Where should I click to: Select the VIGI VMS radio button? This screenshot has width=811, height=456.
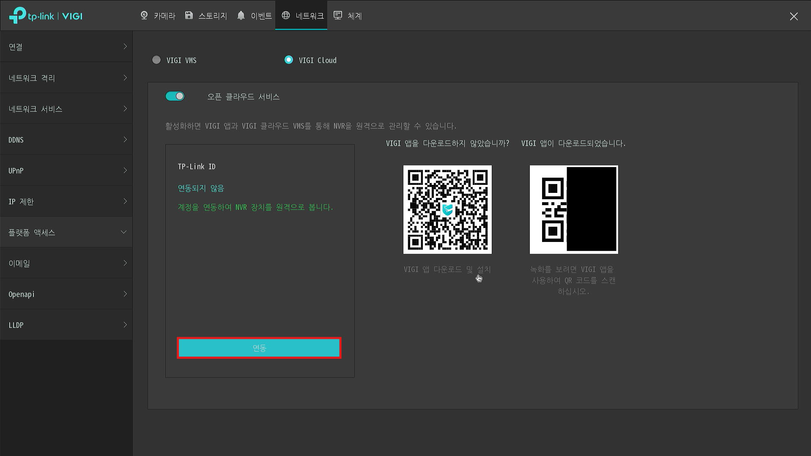[156, 60]
